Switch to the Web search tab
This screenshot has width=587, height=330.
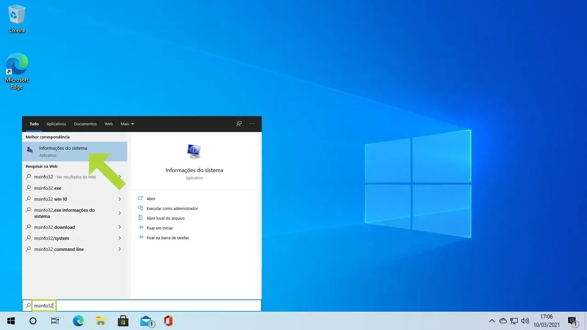109,124
